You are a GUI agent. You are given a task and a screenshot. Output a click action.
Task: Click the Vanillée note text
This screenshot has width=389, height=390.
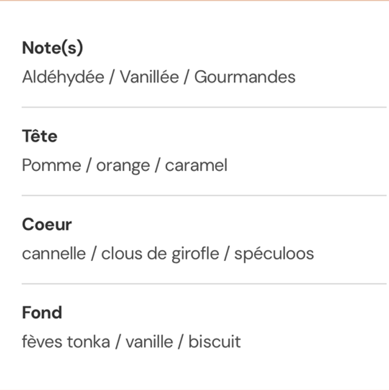(150, 77)
